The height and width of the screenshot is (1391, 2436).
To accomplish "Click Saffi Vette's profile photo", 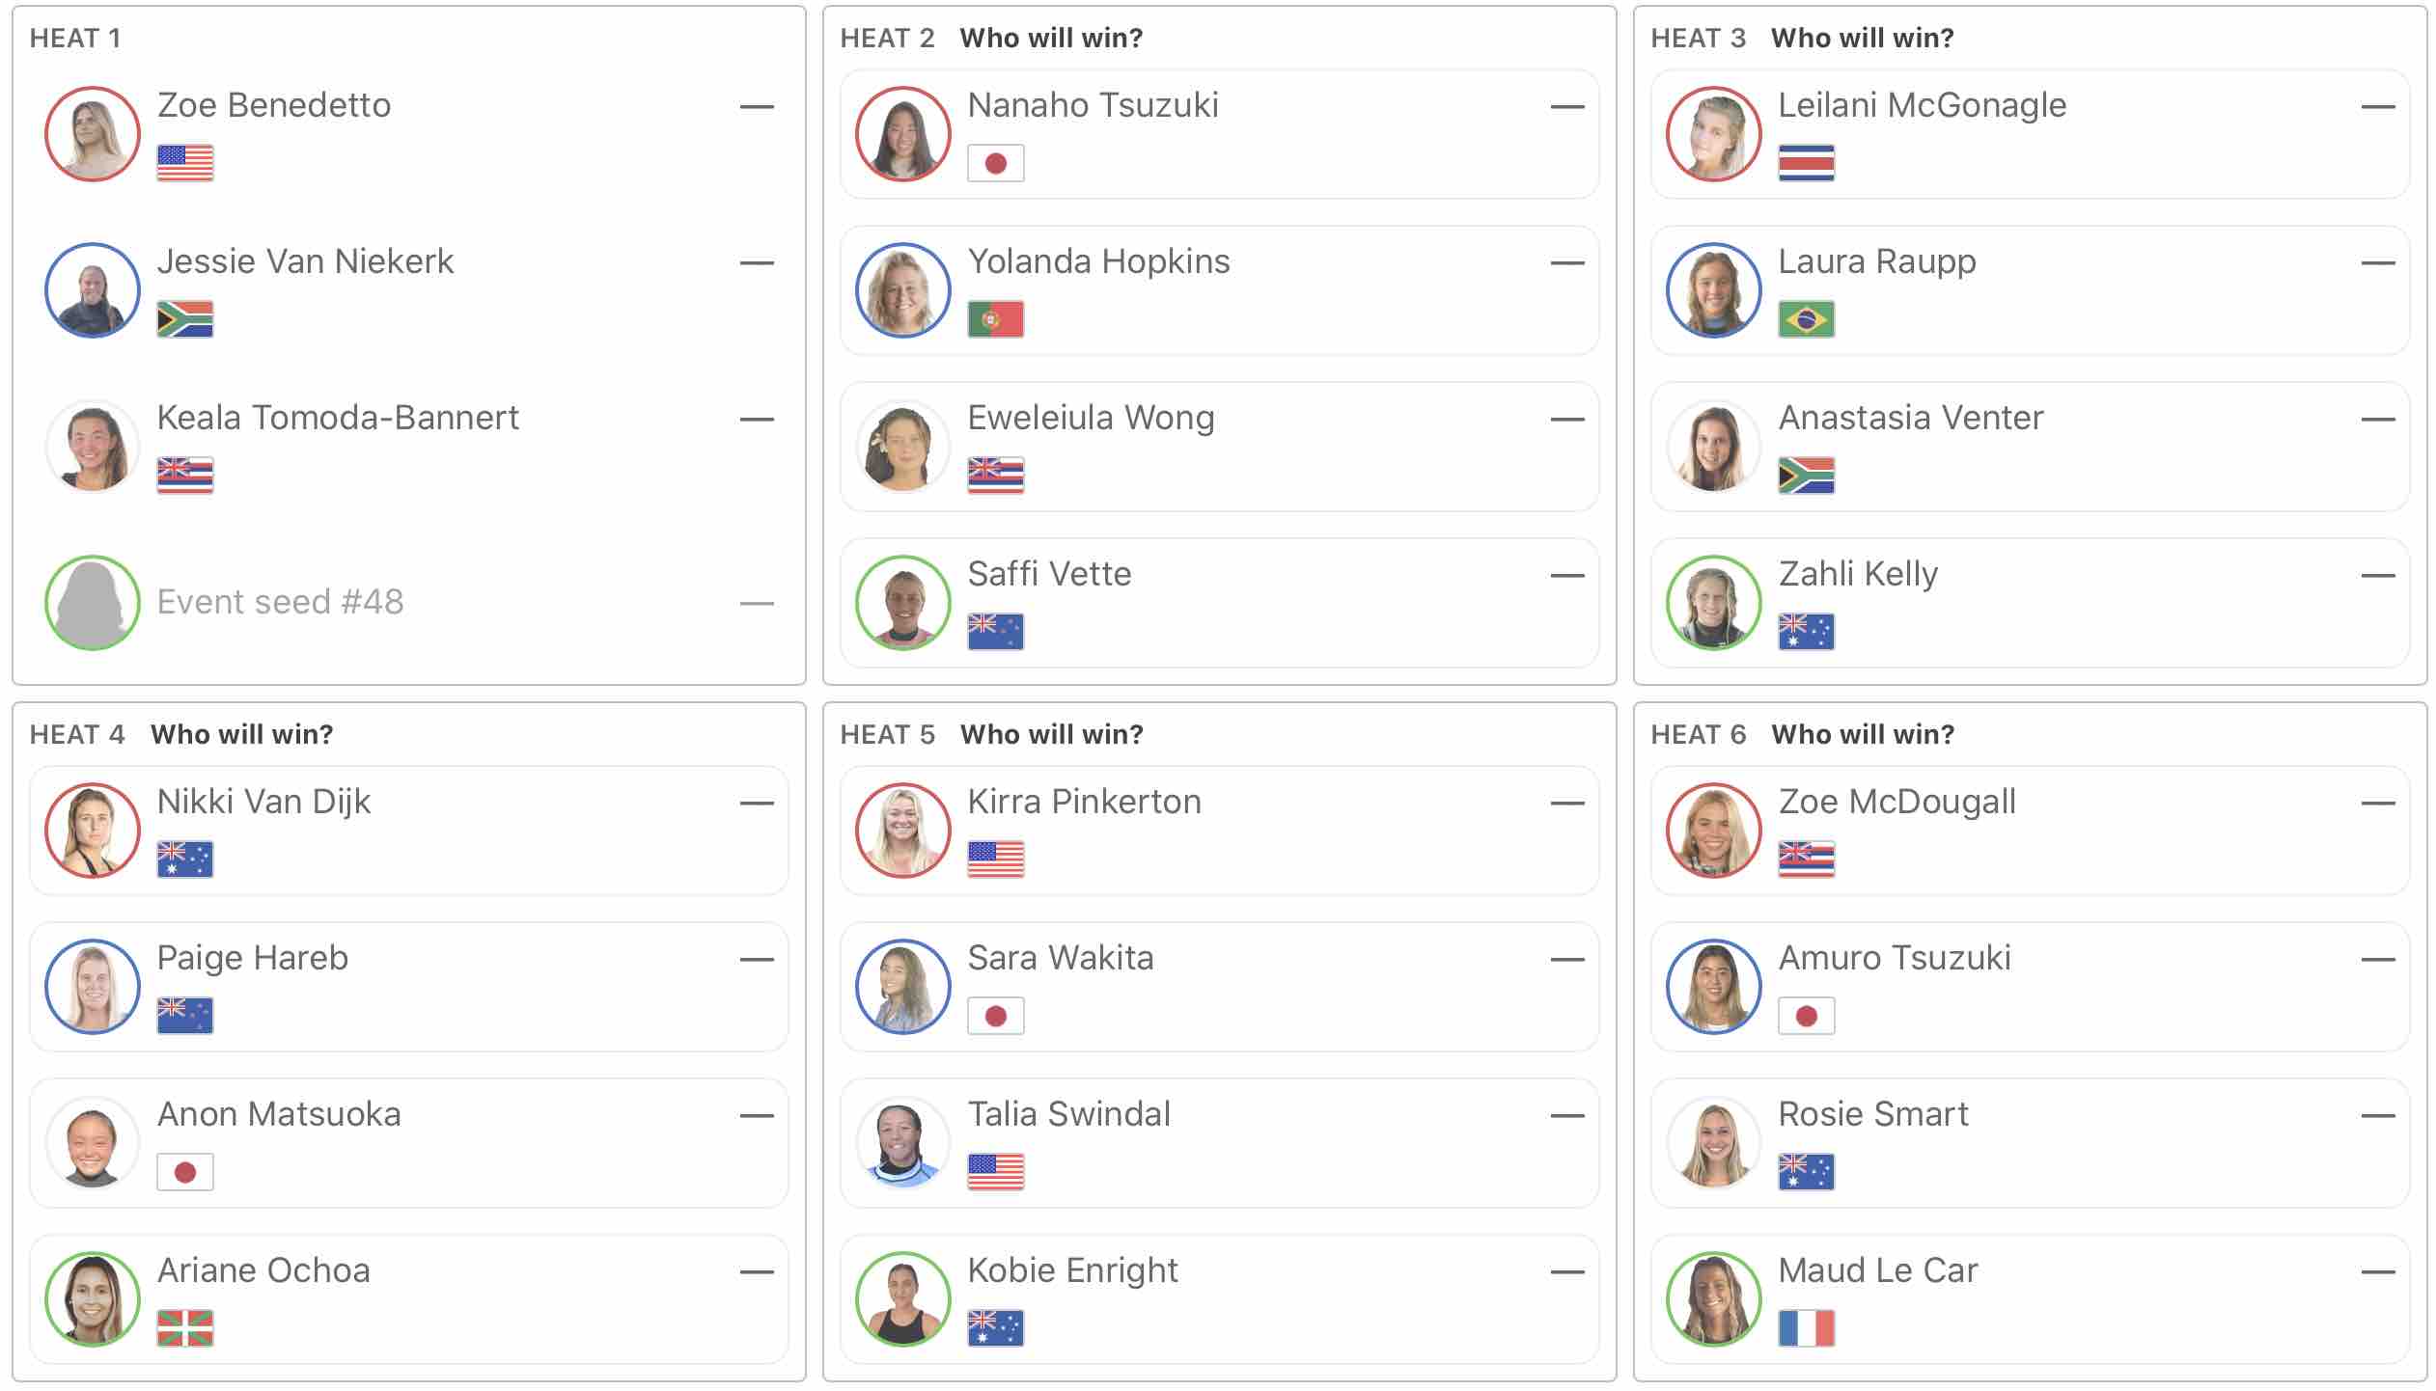I will [903, 603].
